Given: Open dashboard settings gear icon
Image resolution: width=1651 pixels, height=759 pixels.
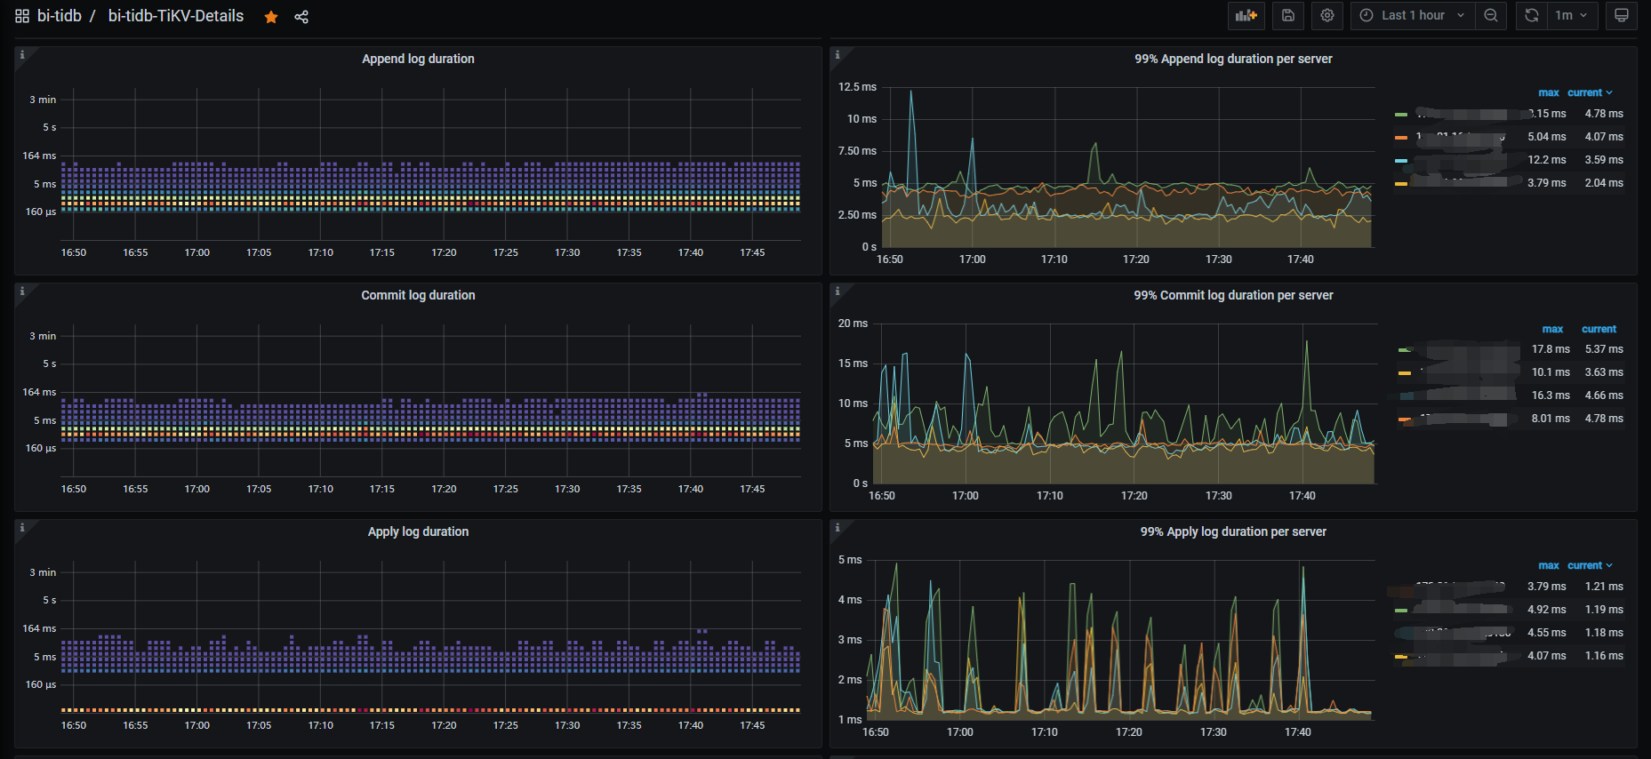Looking at the screenshot, I should 1326,15.
